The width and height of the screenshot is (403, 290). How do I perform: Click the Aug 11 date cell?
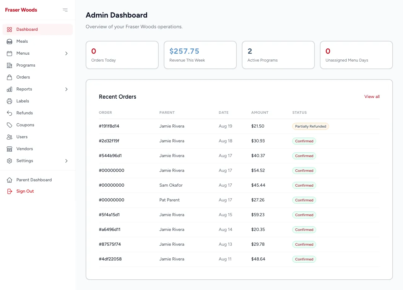click(225, 259)
